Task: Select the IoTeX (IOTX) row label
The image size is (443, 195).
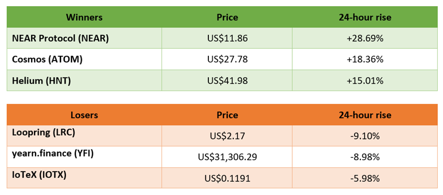Action: click(84, 178)
